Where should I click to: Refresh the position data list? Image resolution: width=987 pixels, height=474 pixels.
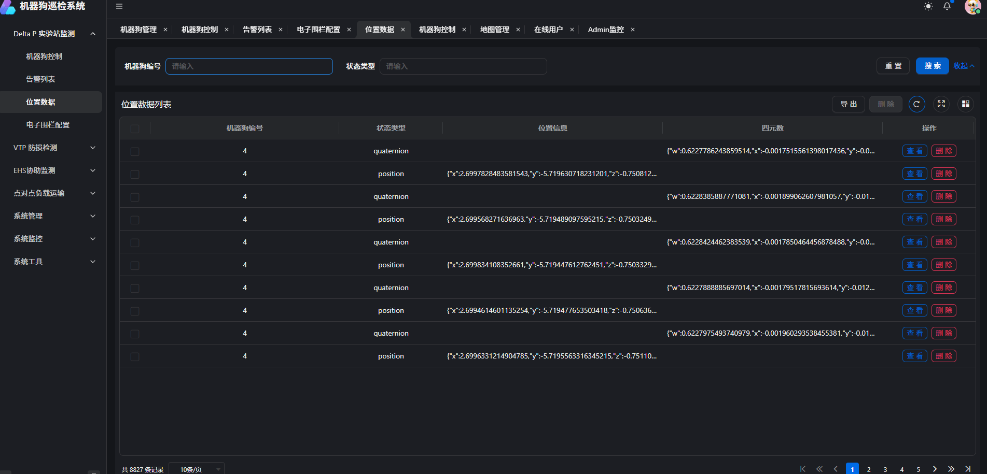916,104
